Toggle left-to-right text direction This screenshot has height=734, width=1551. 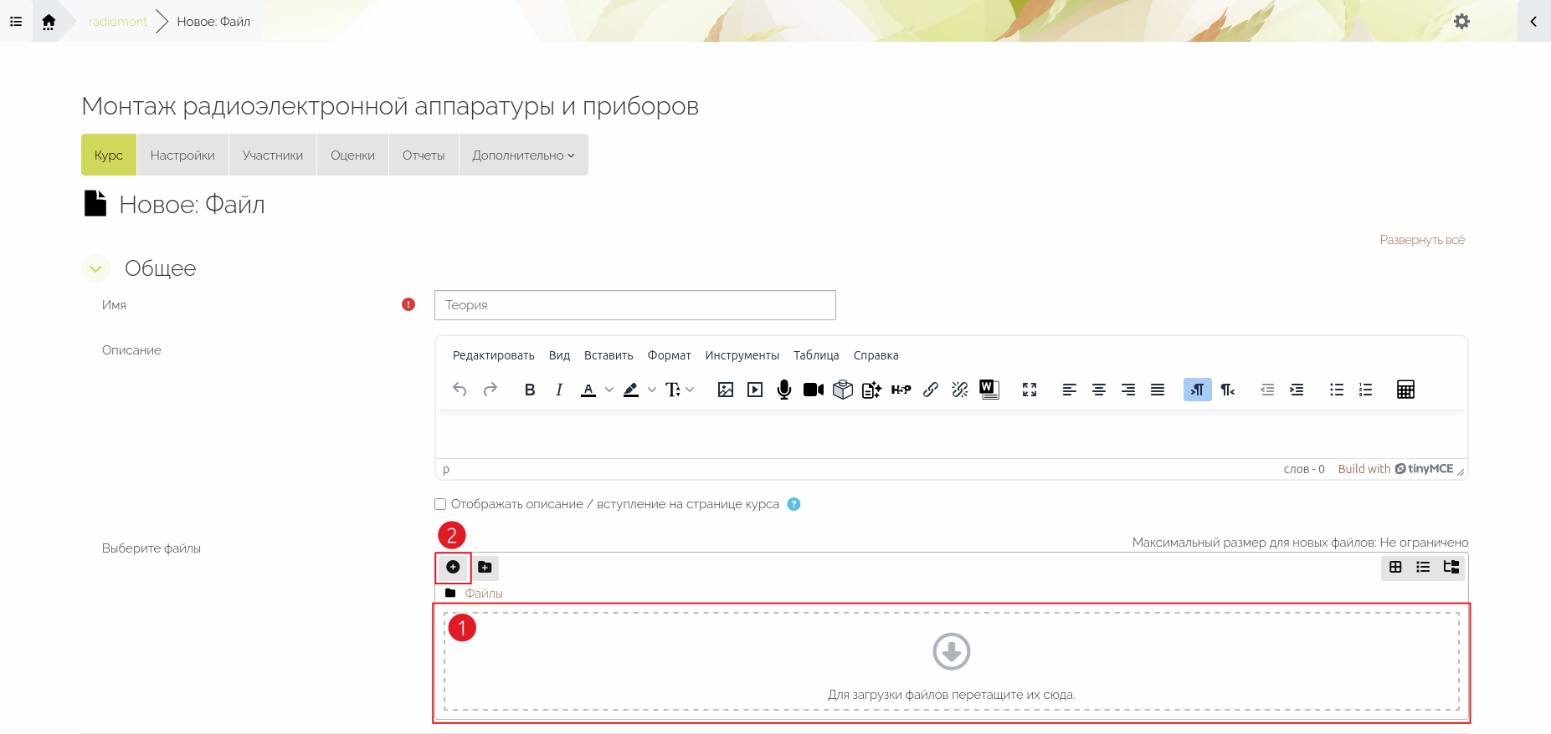1197,390
